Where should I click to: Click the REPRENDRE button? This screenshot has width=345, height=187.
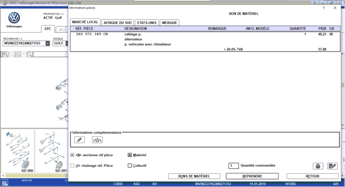252,176
